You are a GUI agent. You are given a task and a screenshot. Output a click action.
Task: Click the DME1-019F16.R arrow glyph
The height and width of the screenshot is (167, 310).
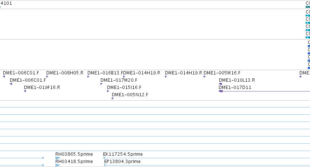[x=25, y=91]
